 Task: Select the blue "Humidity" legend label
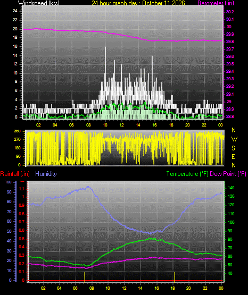coord(46,174)
